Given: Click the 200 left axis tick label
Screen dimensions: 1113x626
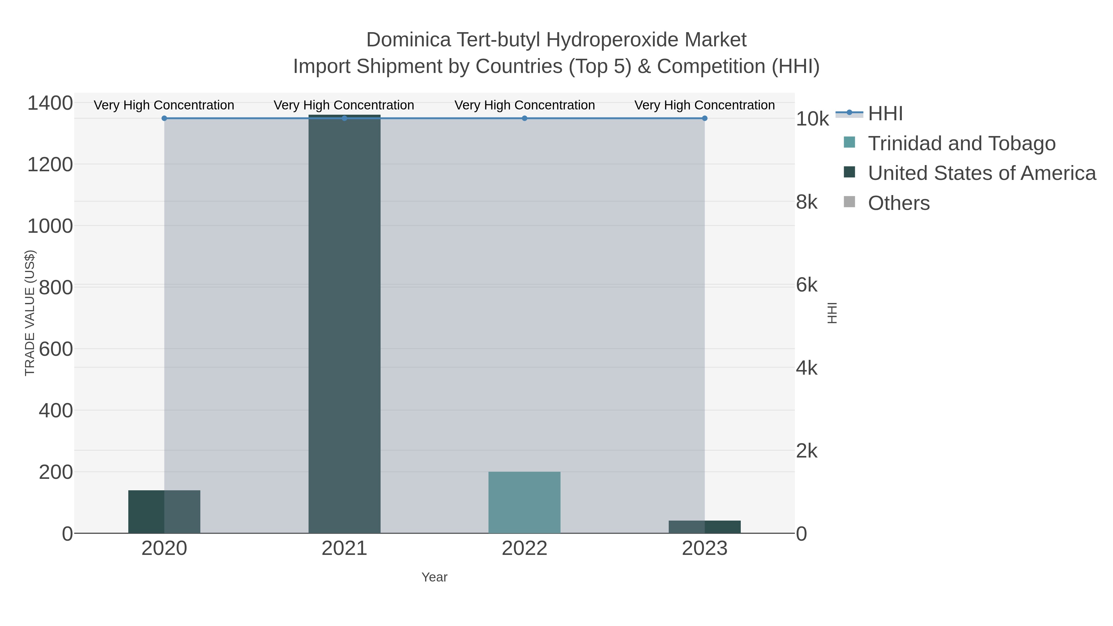Looking at the screenshot, I should click(56, 472).
